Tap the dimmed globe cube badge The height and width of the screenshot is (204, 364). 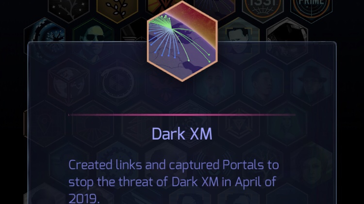pos(69,82)
